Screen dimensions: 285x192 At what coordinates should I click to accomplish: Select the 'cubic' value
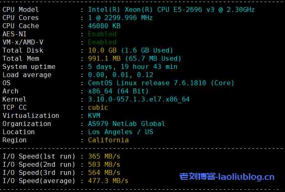pyautogui.click(x=98, y=107)
